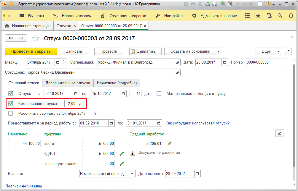Open calendar for vacation end date 15.10.2017
Image resolution: width=298 pixels, height=191 pixels.
(x=123, y=94)
